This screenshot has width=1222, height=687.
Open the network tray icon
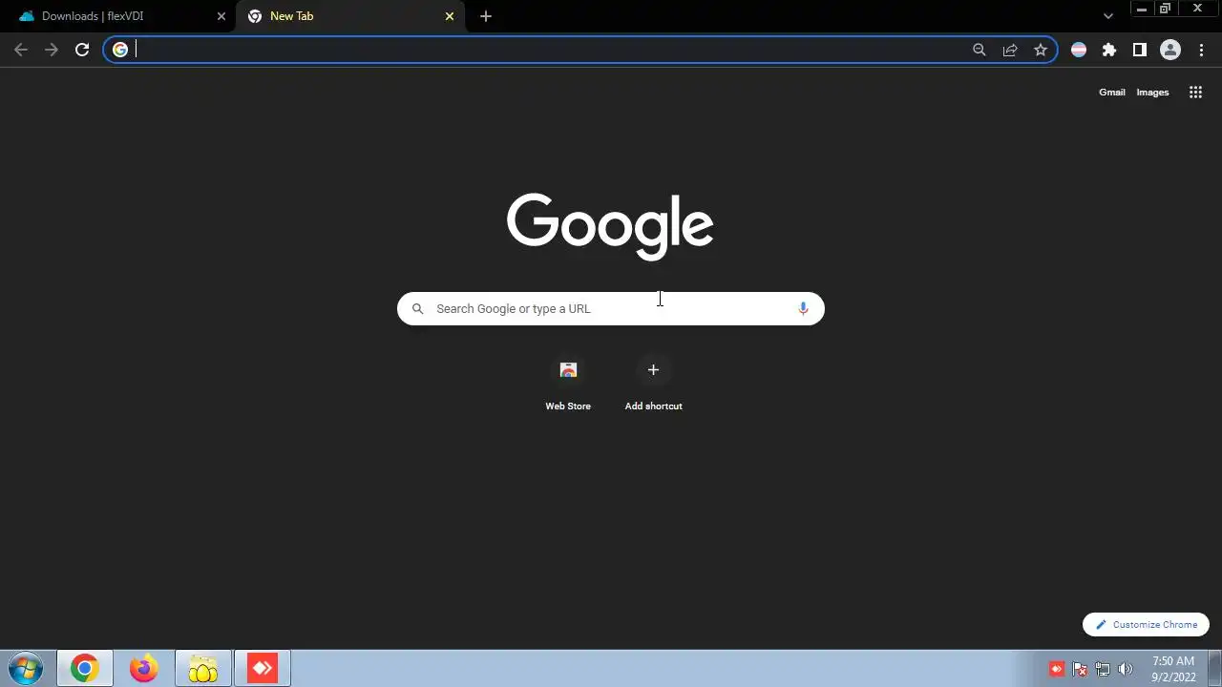point(1103,669)
